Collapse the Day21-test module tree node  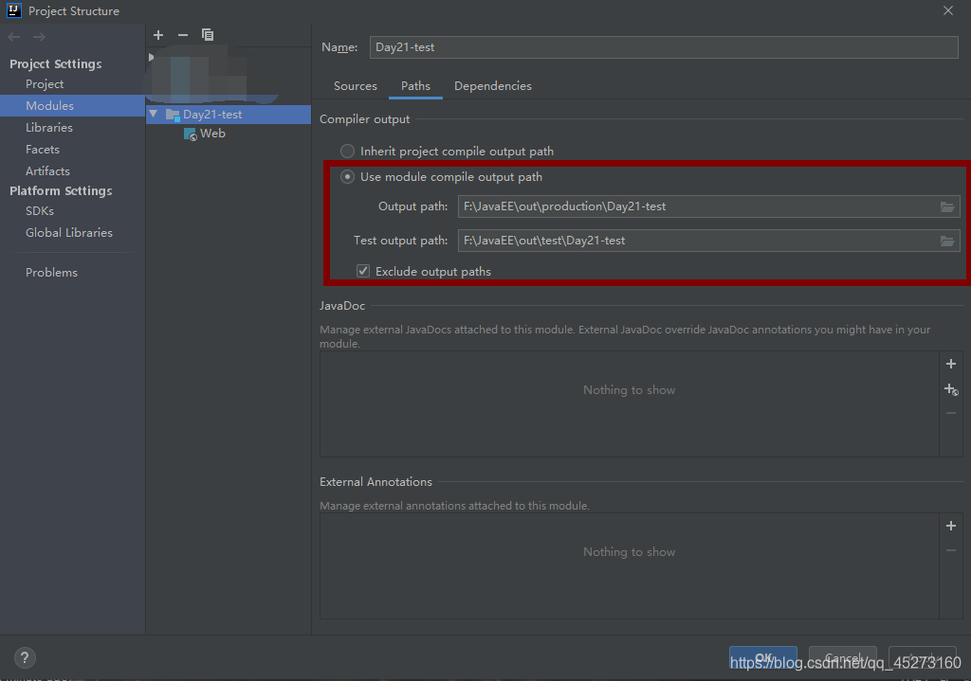pyautogui.click(x=154, y=114)
